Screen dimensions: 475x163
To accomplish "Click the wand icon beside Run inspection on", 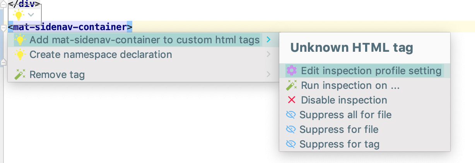I will pyautogui.click(x=292, y=85).
